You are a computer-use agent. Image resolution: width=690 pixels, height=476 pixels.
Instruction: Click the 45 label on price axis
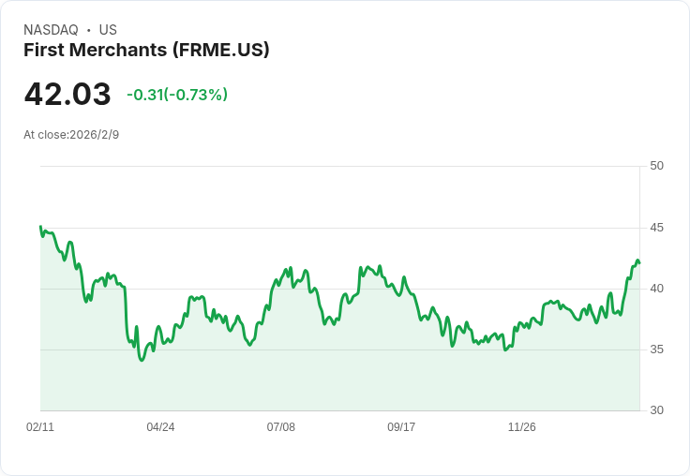[x=656, y=228]
